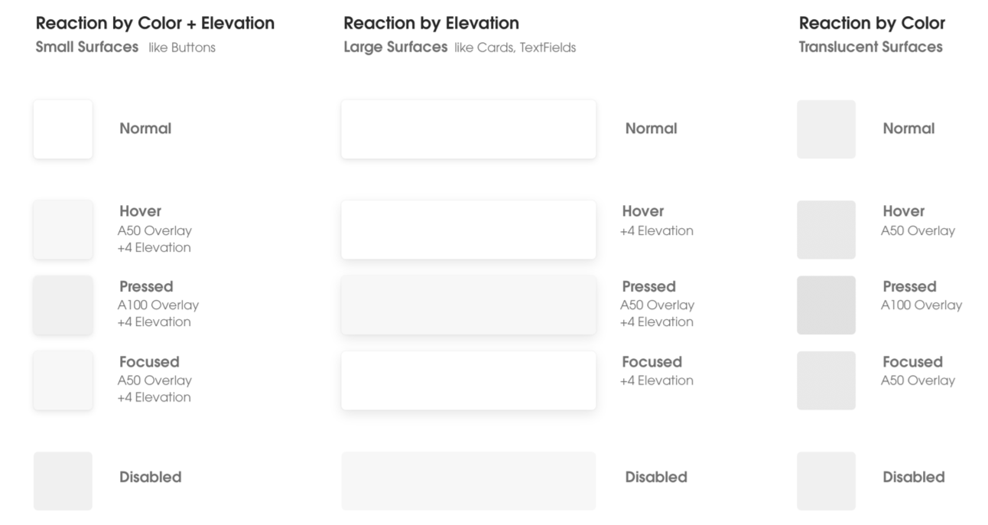The height and width of the screenshot is (525, 988).
Task: Click the Normal large surface card
Action: [468, 129]
